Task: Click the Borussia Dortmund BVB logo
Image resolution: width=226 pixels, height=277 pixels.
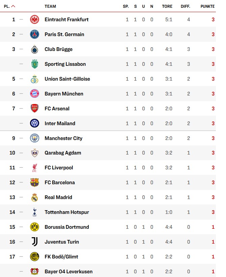Action: tap(34, 227)
